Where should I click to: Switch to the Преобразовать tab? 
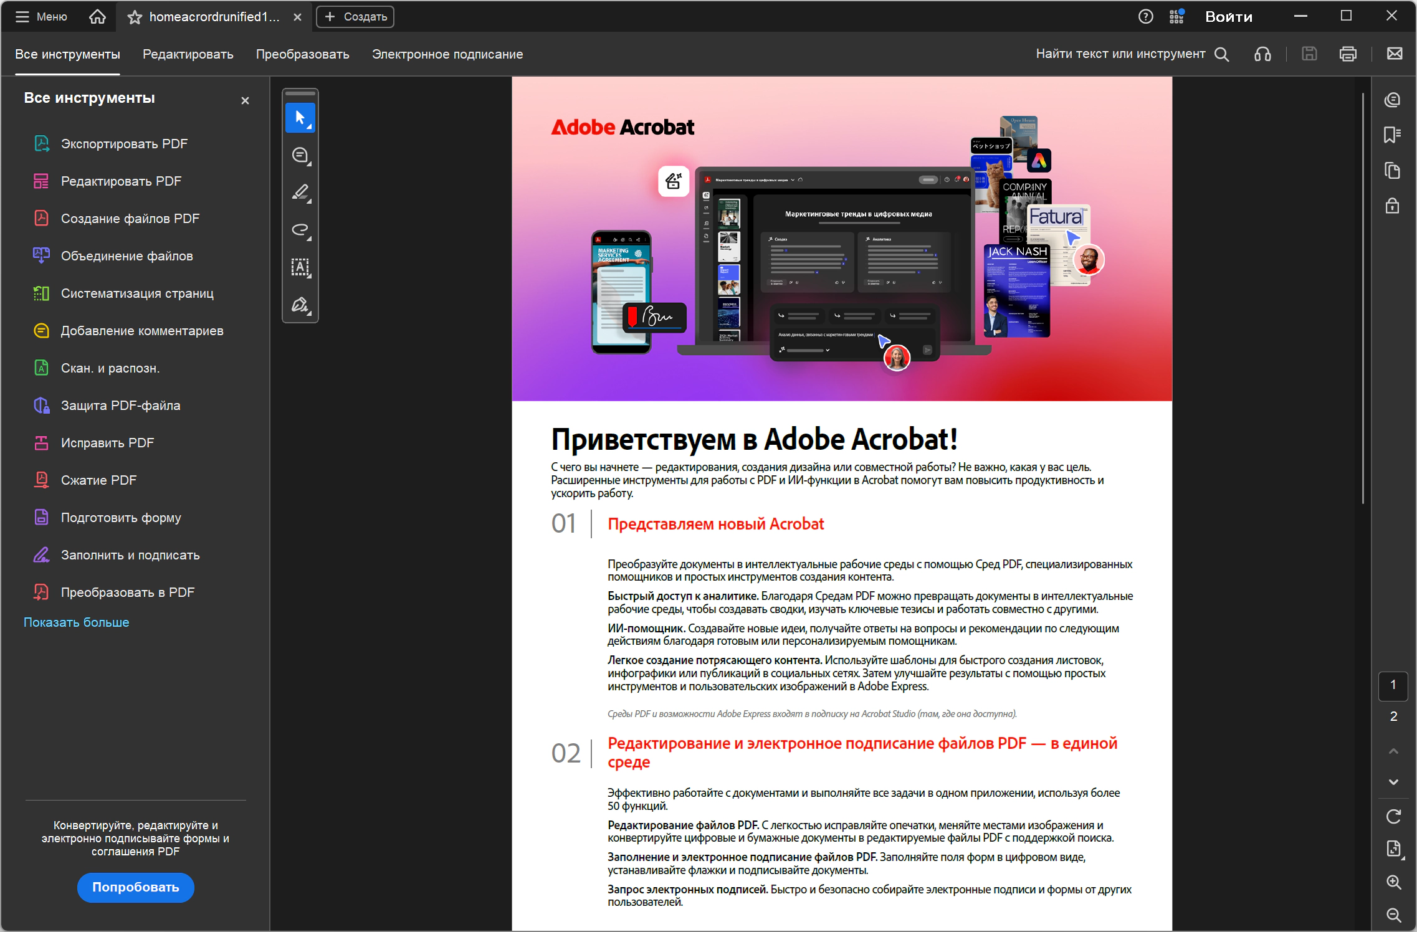(302, 54)
